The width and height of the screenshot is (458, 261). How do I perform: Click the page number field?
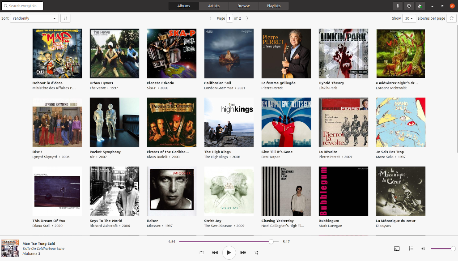point(229,18)
